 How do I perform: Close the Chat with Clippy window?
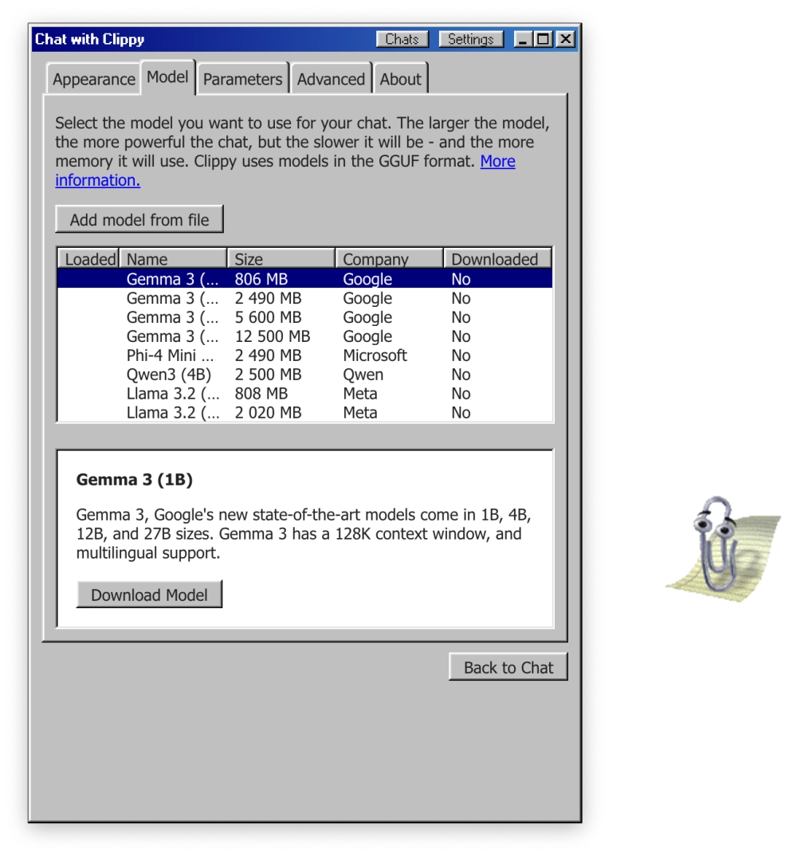tap(564, 39)
